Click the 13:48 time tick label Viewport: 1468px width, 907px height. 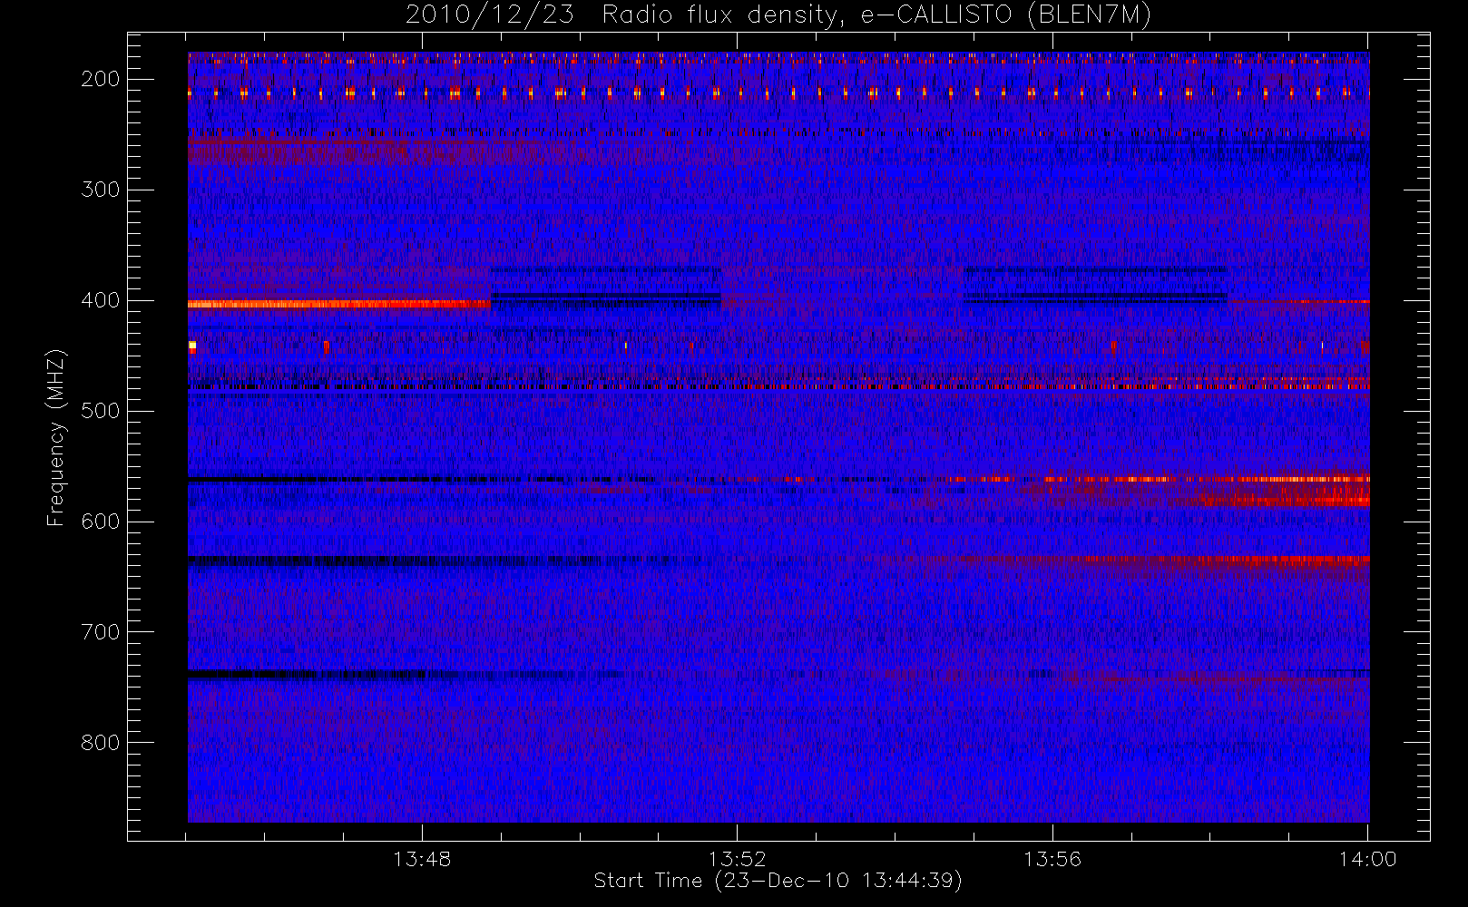[422, 859]
